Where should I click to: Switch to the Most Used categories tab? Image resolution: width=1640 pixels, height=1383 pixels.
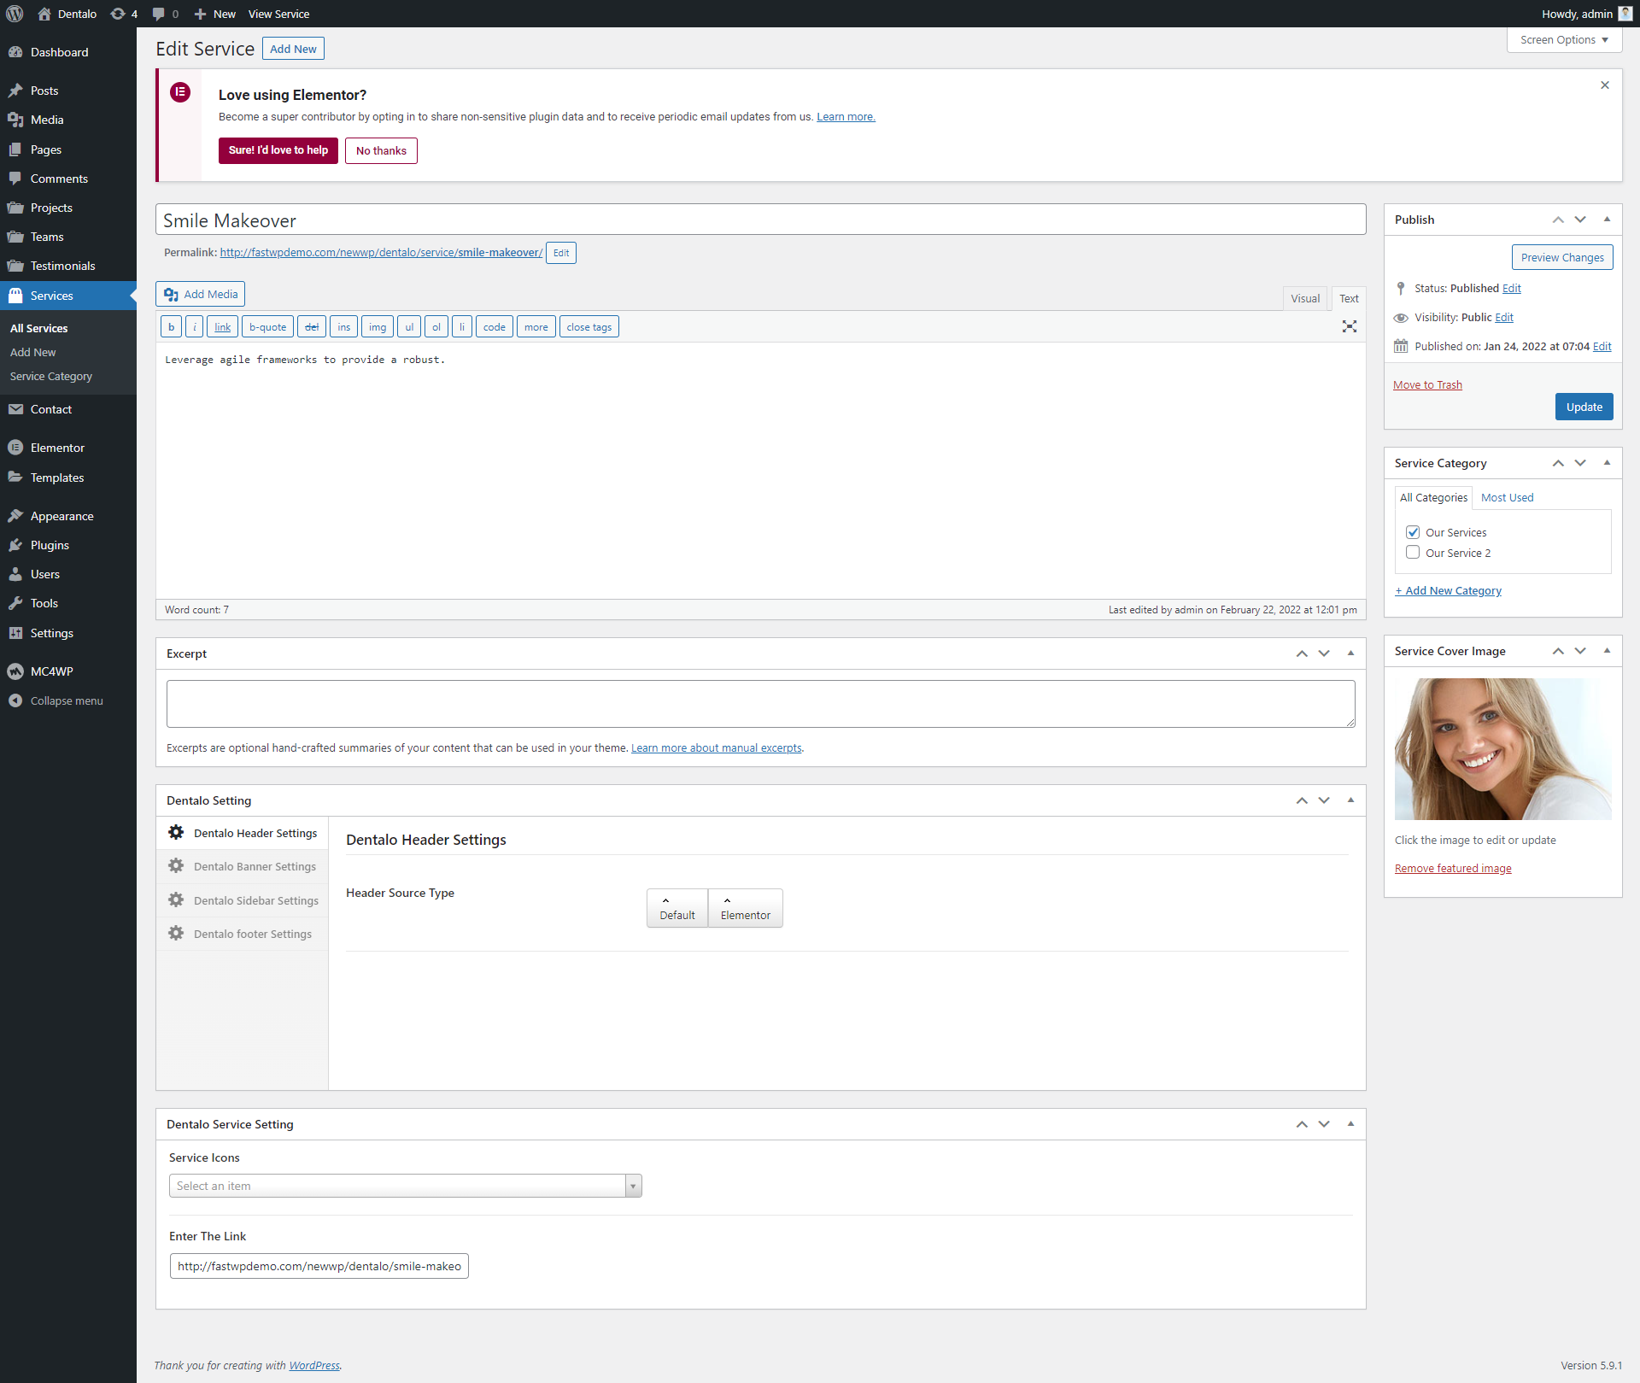pos(1507,497)
